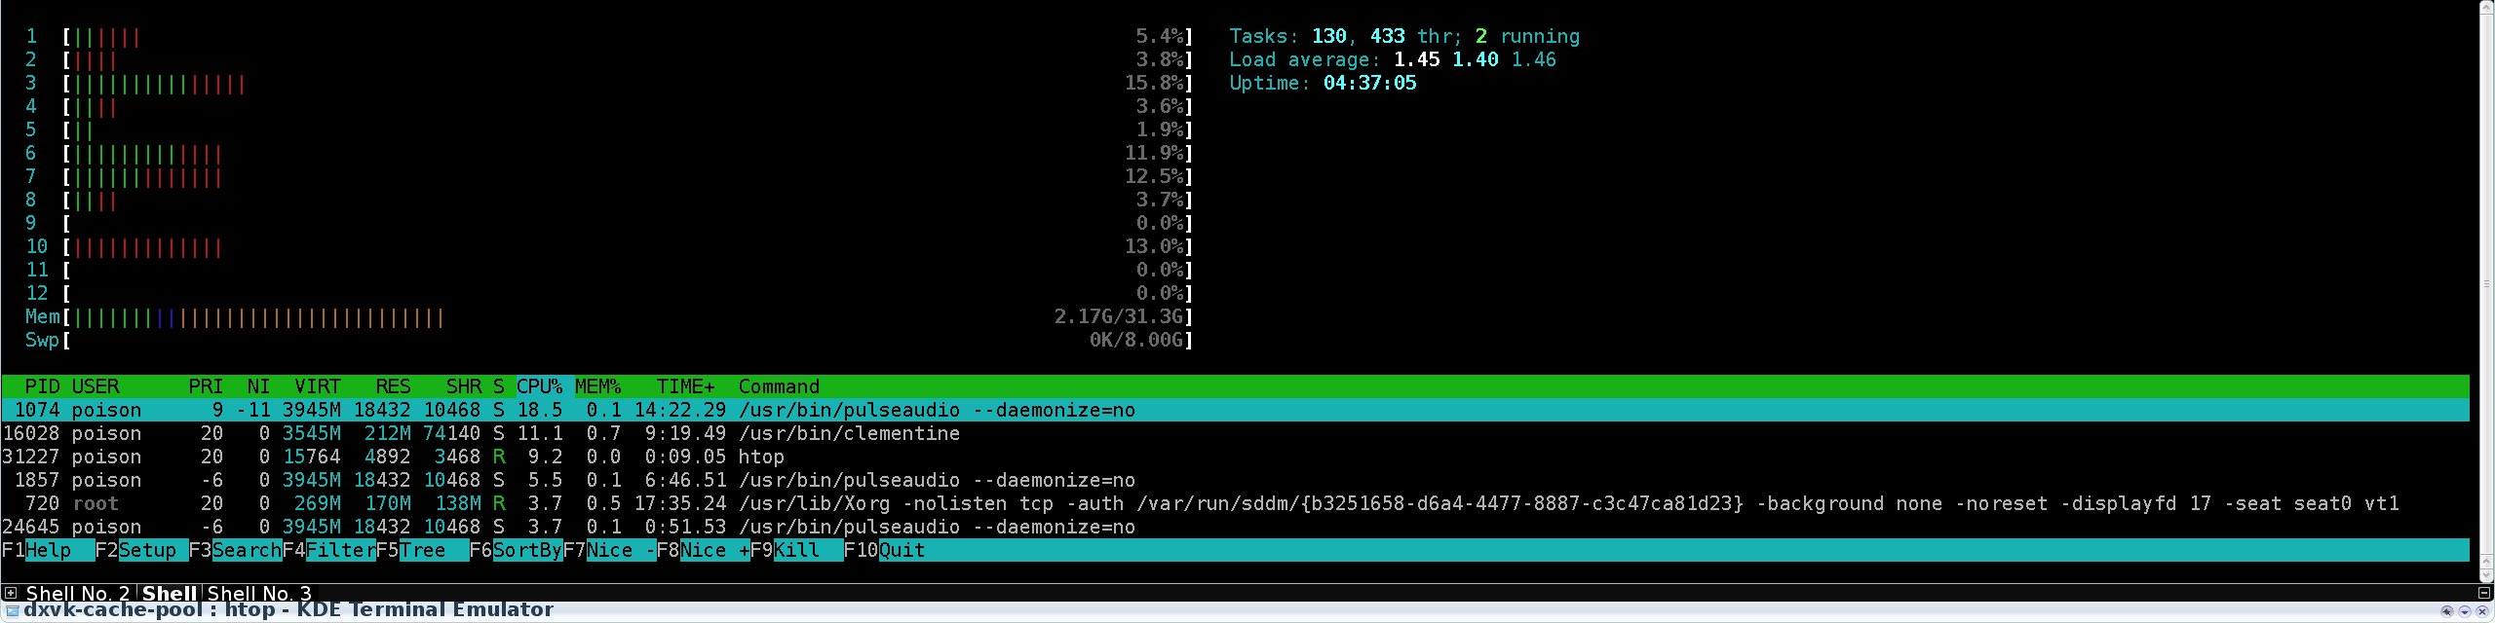
Task: Click F8 Nice + to lower priority
Action: 704,550
